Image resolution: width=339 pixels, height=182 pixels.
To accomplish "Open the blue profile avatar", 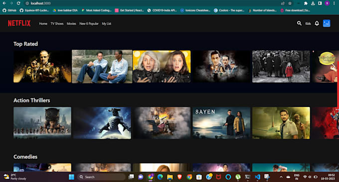I will coord(327,23).
